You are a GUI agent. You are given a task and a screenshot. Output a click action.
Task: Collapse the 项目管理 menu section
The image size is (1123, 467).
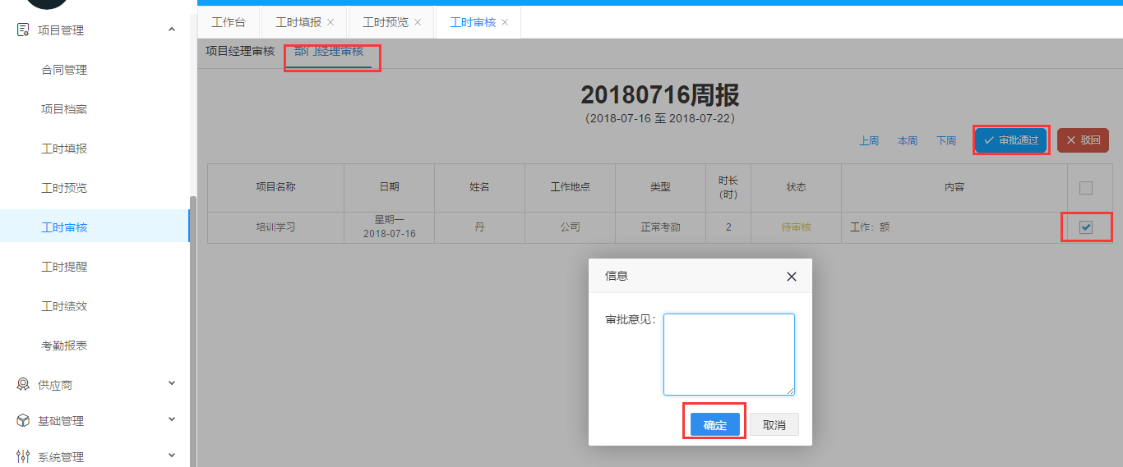172,30
